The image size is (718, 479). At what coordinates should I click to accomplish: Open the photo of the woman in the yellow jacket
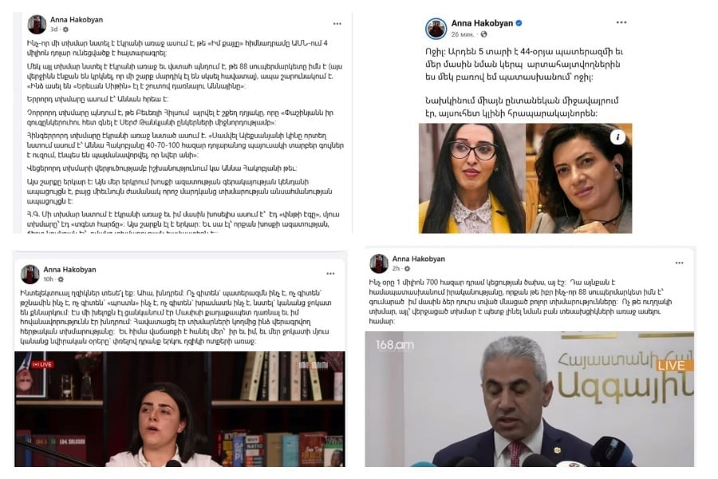471,178
